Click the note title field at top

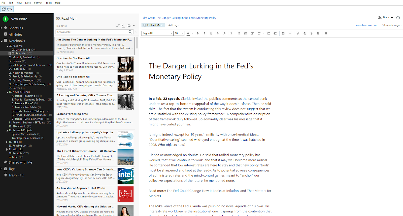pyautogui.click(x=180, y=18)
